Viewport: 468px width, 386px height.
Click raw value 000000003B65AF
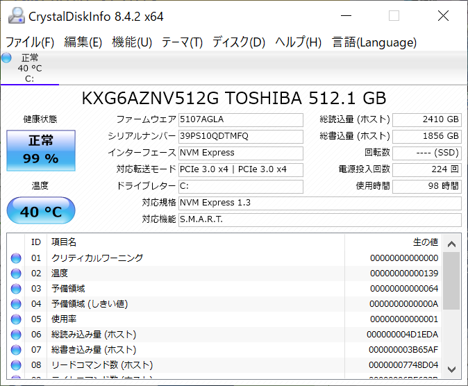click(403, 350)
